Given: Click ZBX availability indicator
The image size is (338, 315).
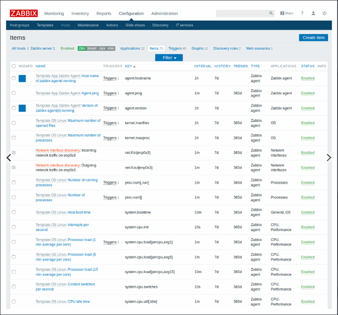Looking at the screenshot, I should 82,48.
